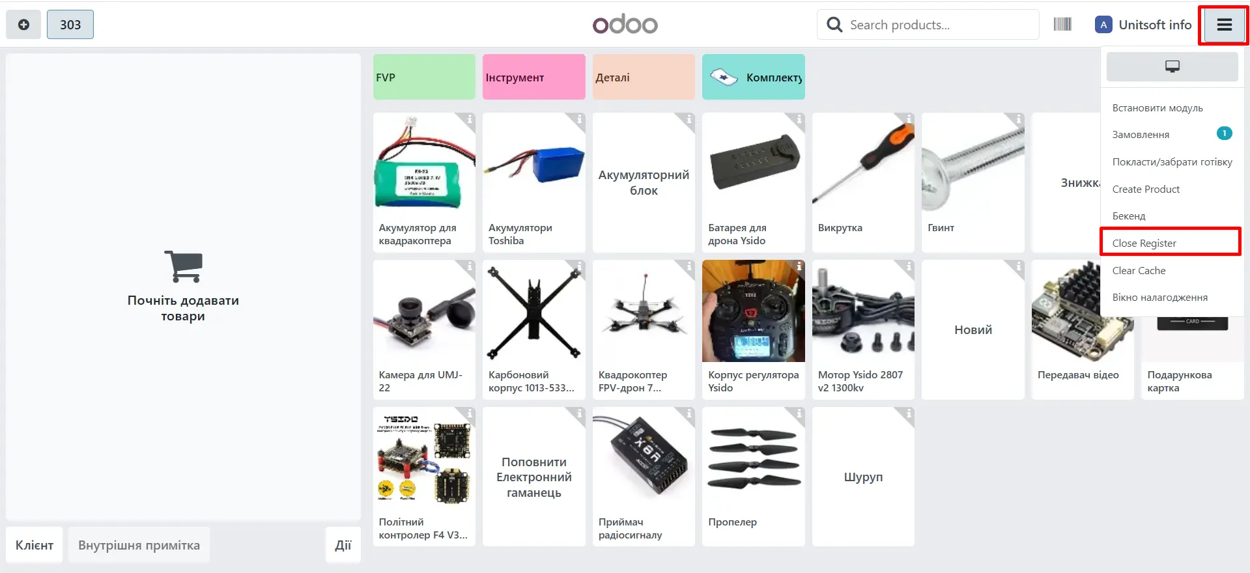Select the pink Інструмент category
The image size is (1250, 573).
click(x=533, y=77)
